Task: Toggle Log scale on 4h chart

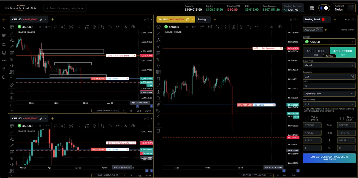Action: click(x=139, y=176)
